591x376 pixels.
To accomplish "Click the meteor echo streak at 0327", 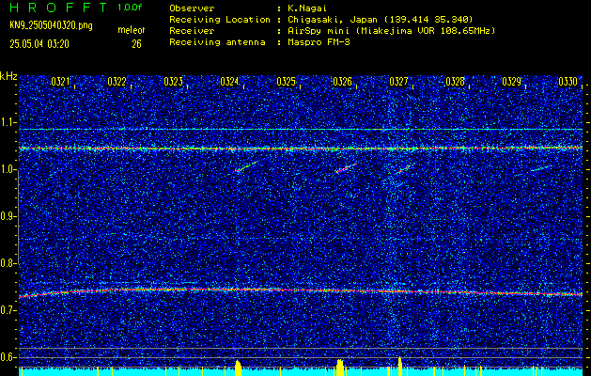I will coord(405,169).
